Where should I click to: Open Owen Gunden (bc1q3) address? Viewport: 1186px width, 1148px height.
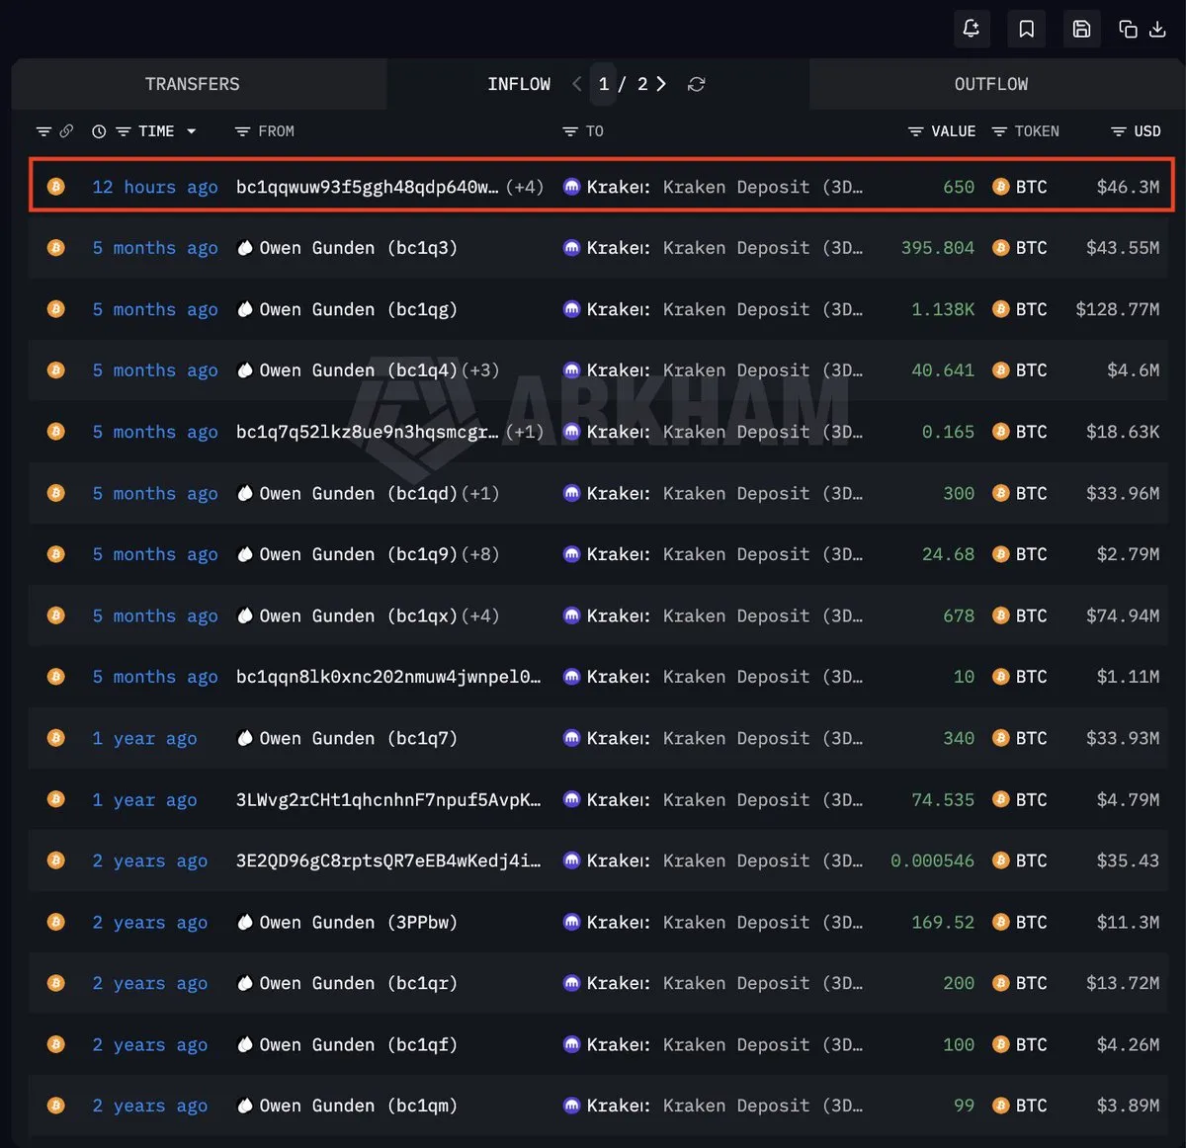357,248
